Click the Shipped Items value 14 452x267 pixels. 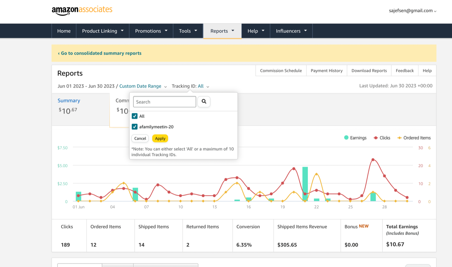click(141, 245)
